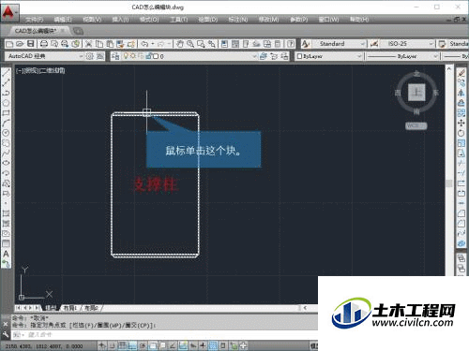Toggle the layer lightbulb on/off icon
Screen dimensions: 469x351
point(126,56)
